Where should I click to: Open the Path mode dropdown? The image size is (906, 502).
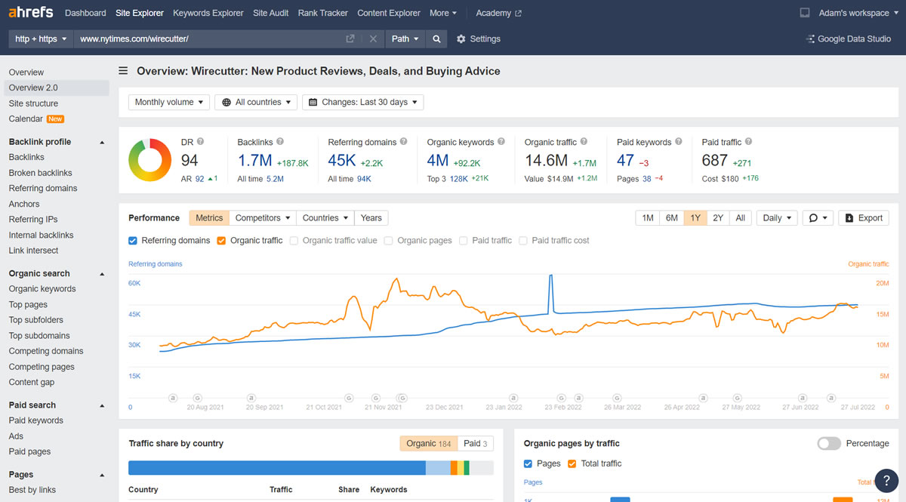coord(405,38)
